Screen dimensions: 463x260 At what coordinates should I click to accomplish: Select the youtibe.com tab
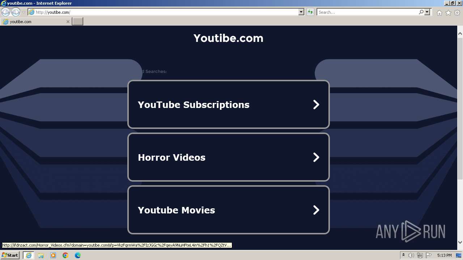[x=36, y=22]
